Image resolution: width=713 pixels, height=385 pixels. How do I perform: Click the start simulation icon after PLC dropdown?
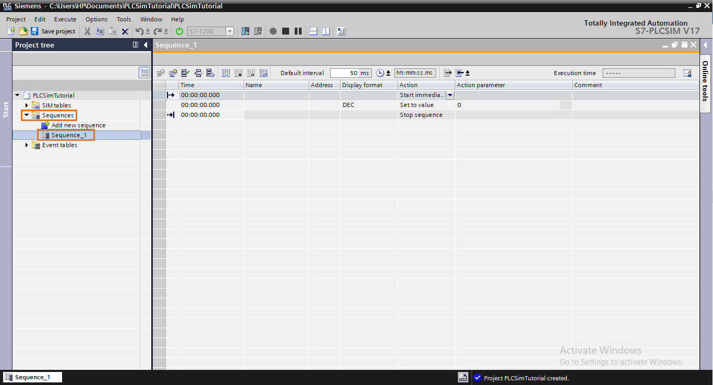click(245, 31)
